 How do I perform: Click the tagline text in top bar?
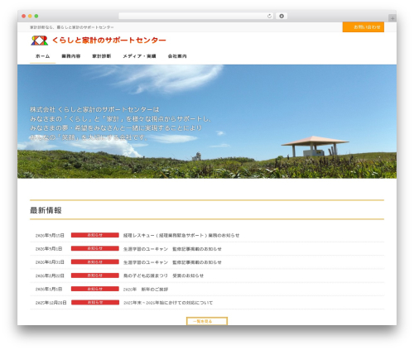pyautogui.click(x=72, y=27)
